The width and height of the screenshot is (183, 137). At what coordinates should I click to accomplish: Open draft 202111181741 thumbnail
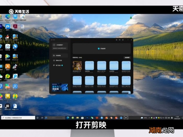tap(102, 65)
